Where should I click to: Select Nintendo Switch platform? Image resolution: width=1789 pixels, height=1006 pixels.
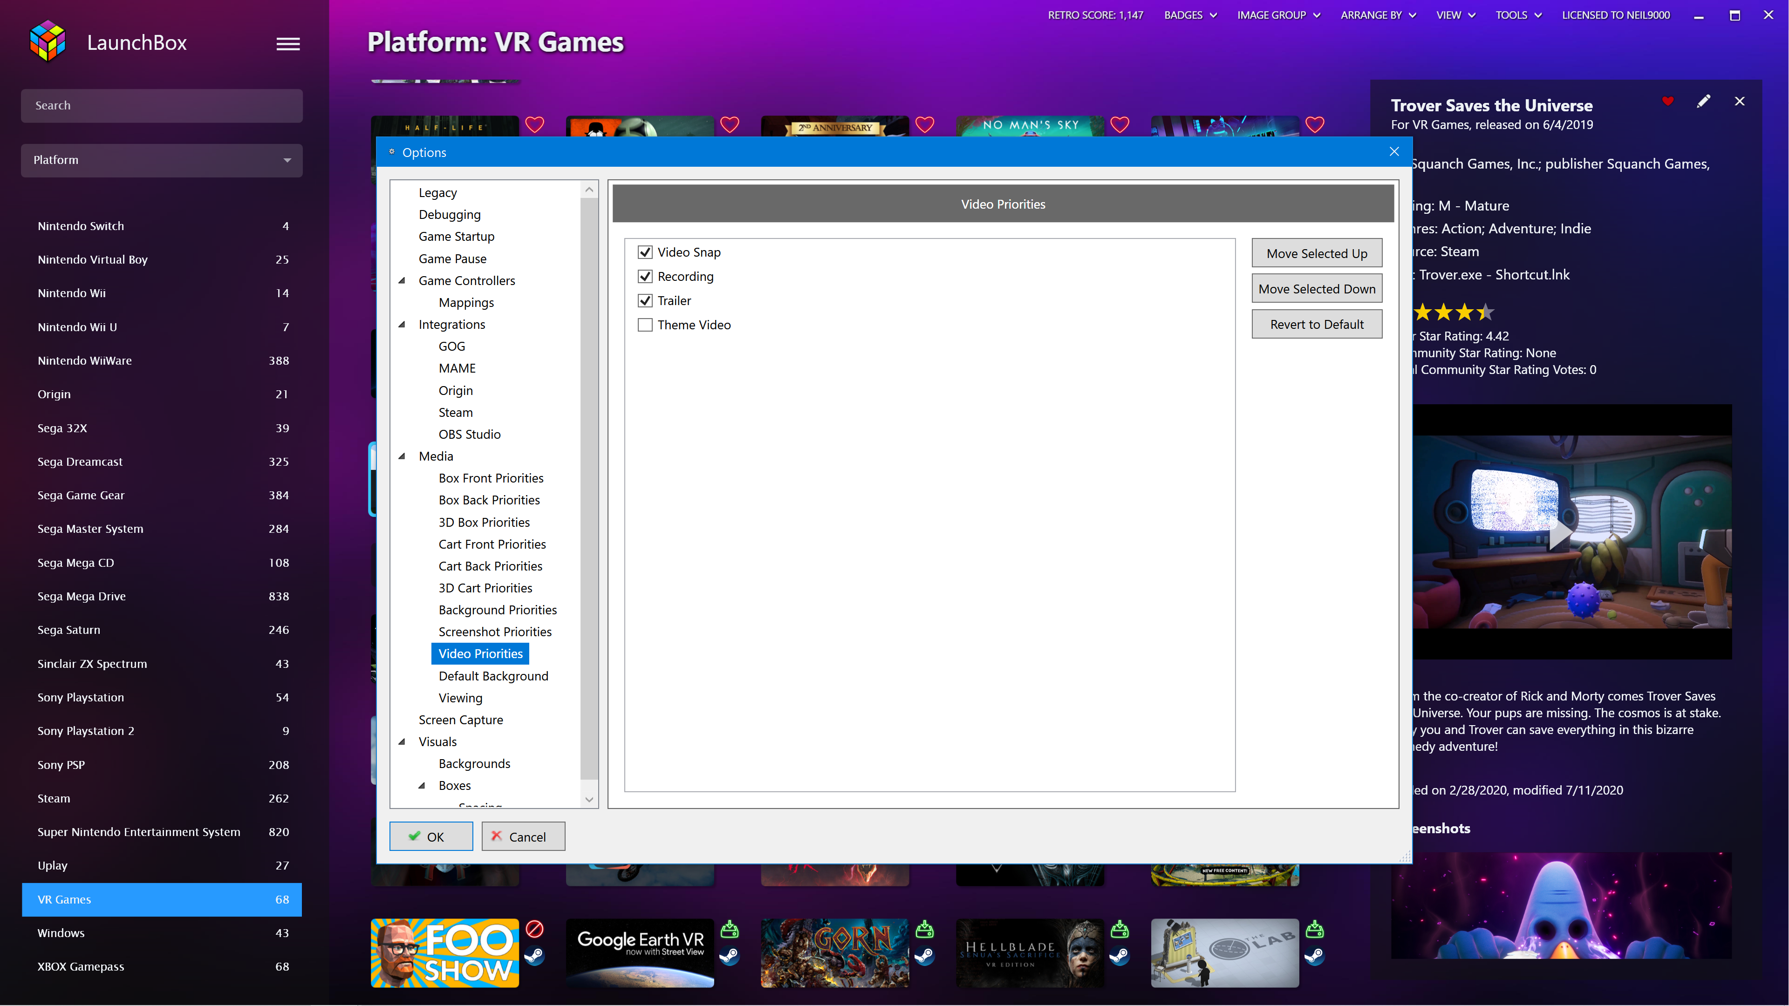click(161, 225)
